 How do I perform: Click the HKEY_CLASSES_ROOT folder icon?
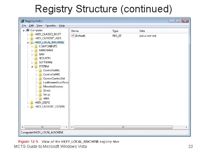[32, 34]
